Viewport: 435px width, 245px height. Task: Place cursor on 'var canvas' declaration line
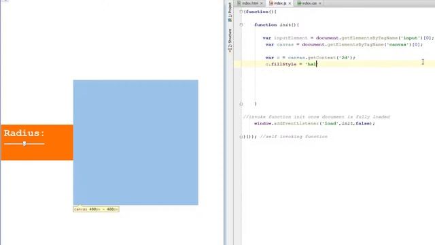tap(344, 44)
